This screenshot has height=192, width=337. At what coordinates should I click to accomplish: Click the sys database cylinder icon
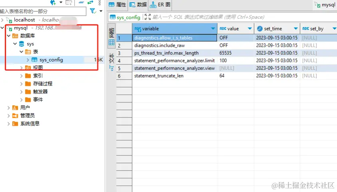pyautogui.click(x=22, y=44)
